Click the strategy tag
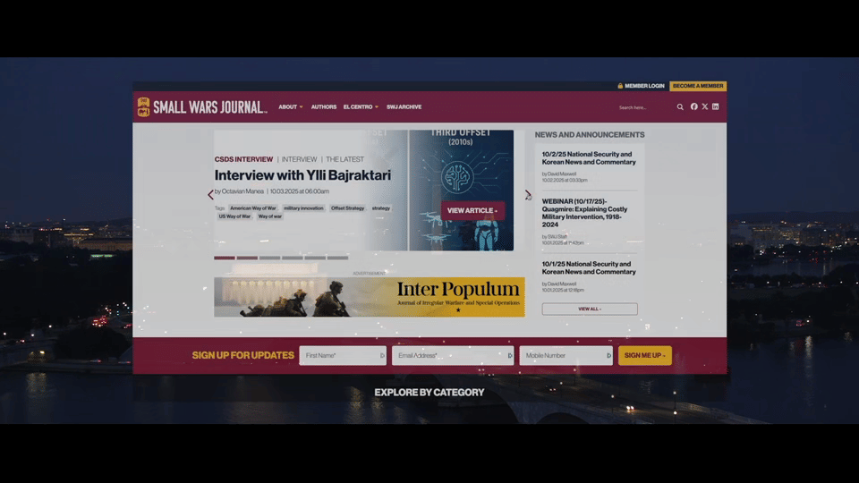This screenshot has width=859, height=483. (x=381, y=208)
